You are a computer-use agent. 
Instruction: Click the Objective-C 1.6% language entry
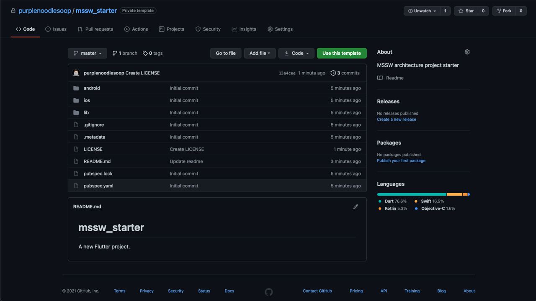pyautogui.click(x=435, y=209)
